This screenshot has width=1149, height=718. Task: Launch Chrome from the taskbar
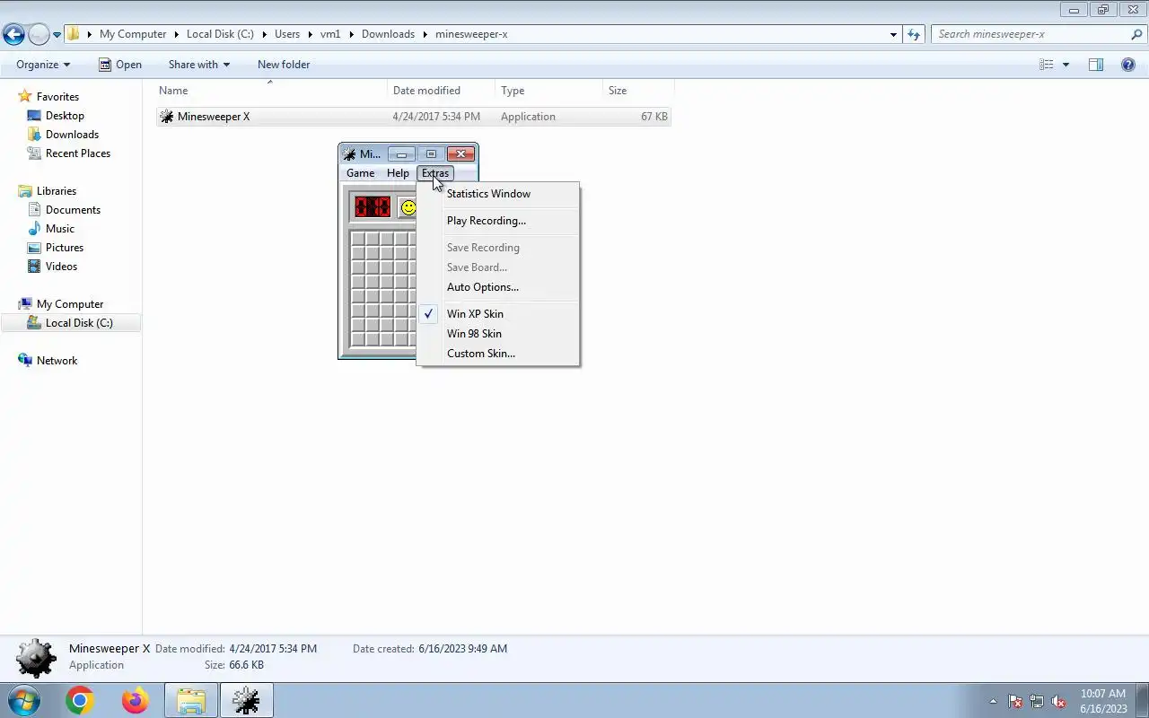pos(80,700)
